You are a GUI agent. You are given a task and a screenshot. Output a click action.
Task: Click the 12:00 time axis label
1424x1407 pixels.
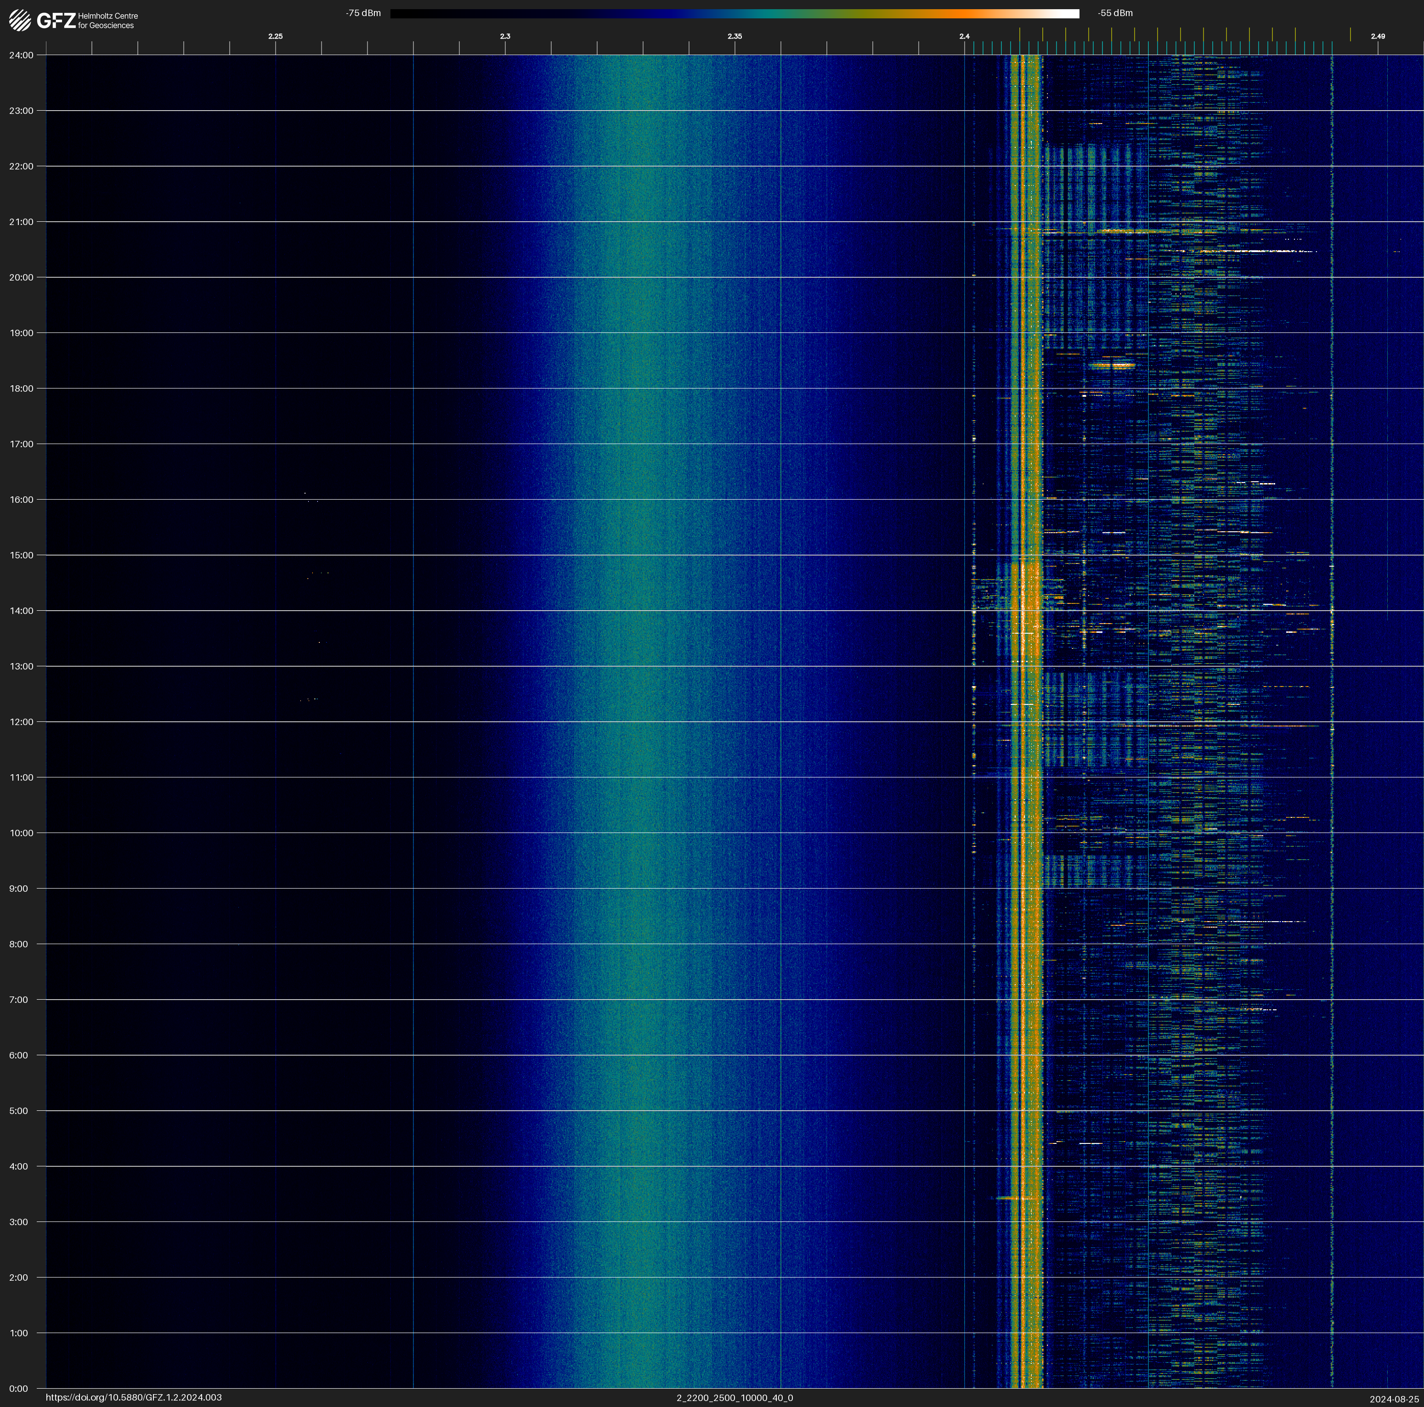click(21, 722)
